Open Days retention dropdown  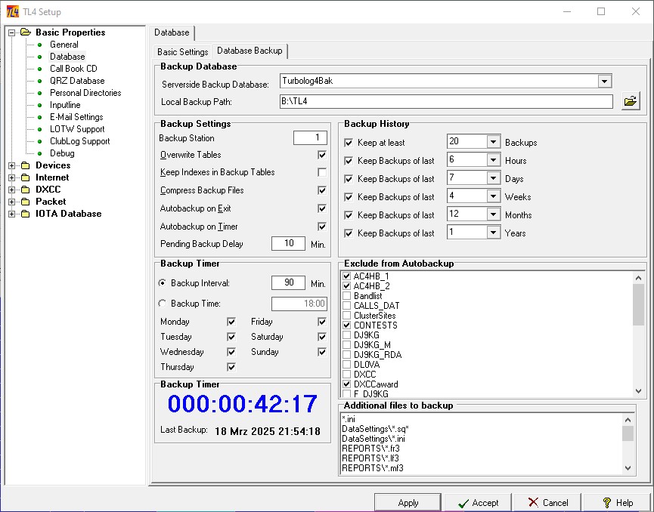click(494, 178)
